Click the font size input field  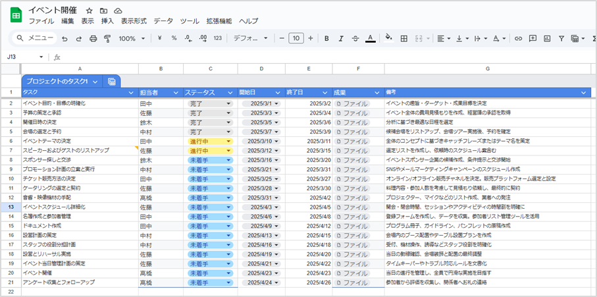click(x=296, y=38)
